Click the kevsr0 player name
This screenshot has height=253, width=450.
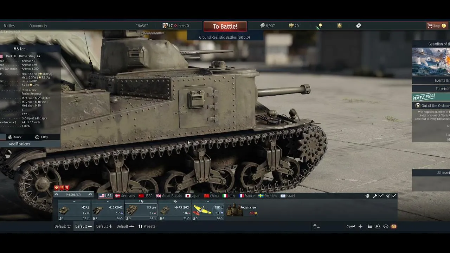(x=184, y=26)
